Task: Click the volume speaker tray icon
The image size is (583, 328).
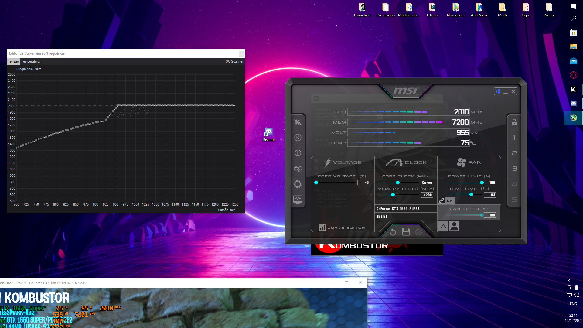Action: [x=577, y=295]
